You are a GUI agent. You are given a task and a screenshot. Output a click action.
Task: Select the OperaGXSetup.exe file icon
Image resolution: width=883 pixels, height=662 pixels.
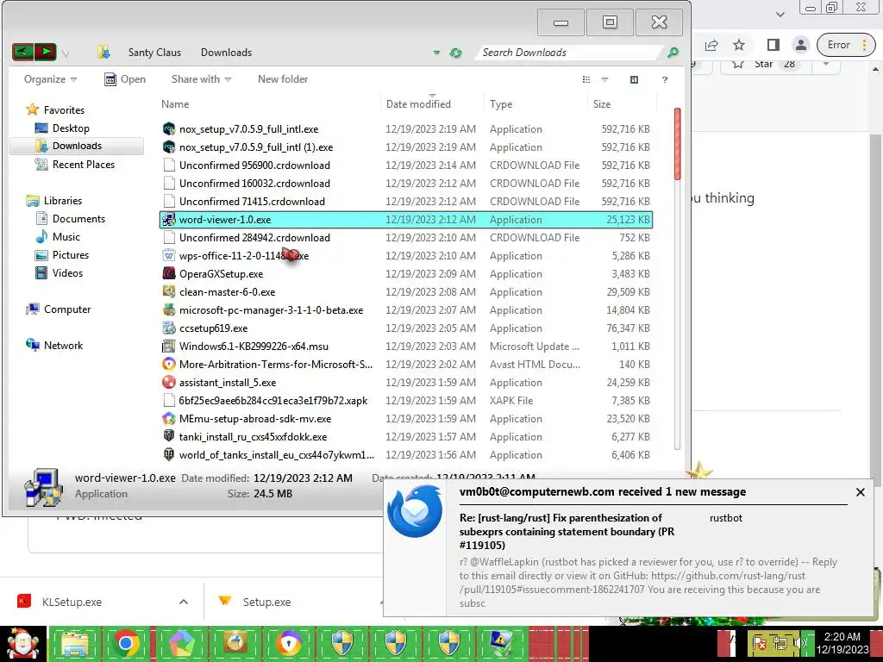169,273
